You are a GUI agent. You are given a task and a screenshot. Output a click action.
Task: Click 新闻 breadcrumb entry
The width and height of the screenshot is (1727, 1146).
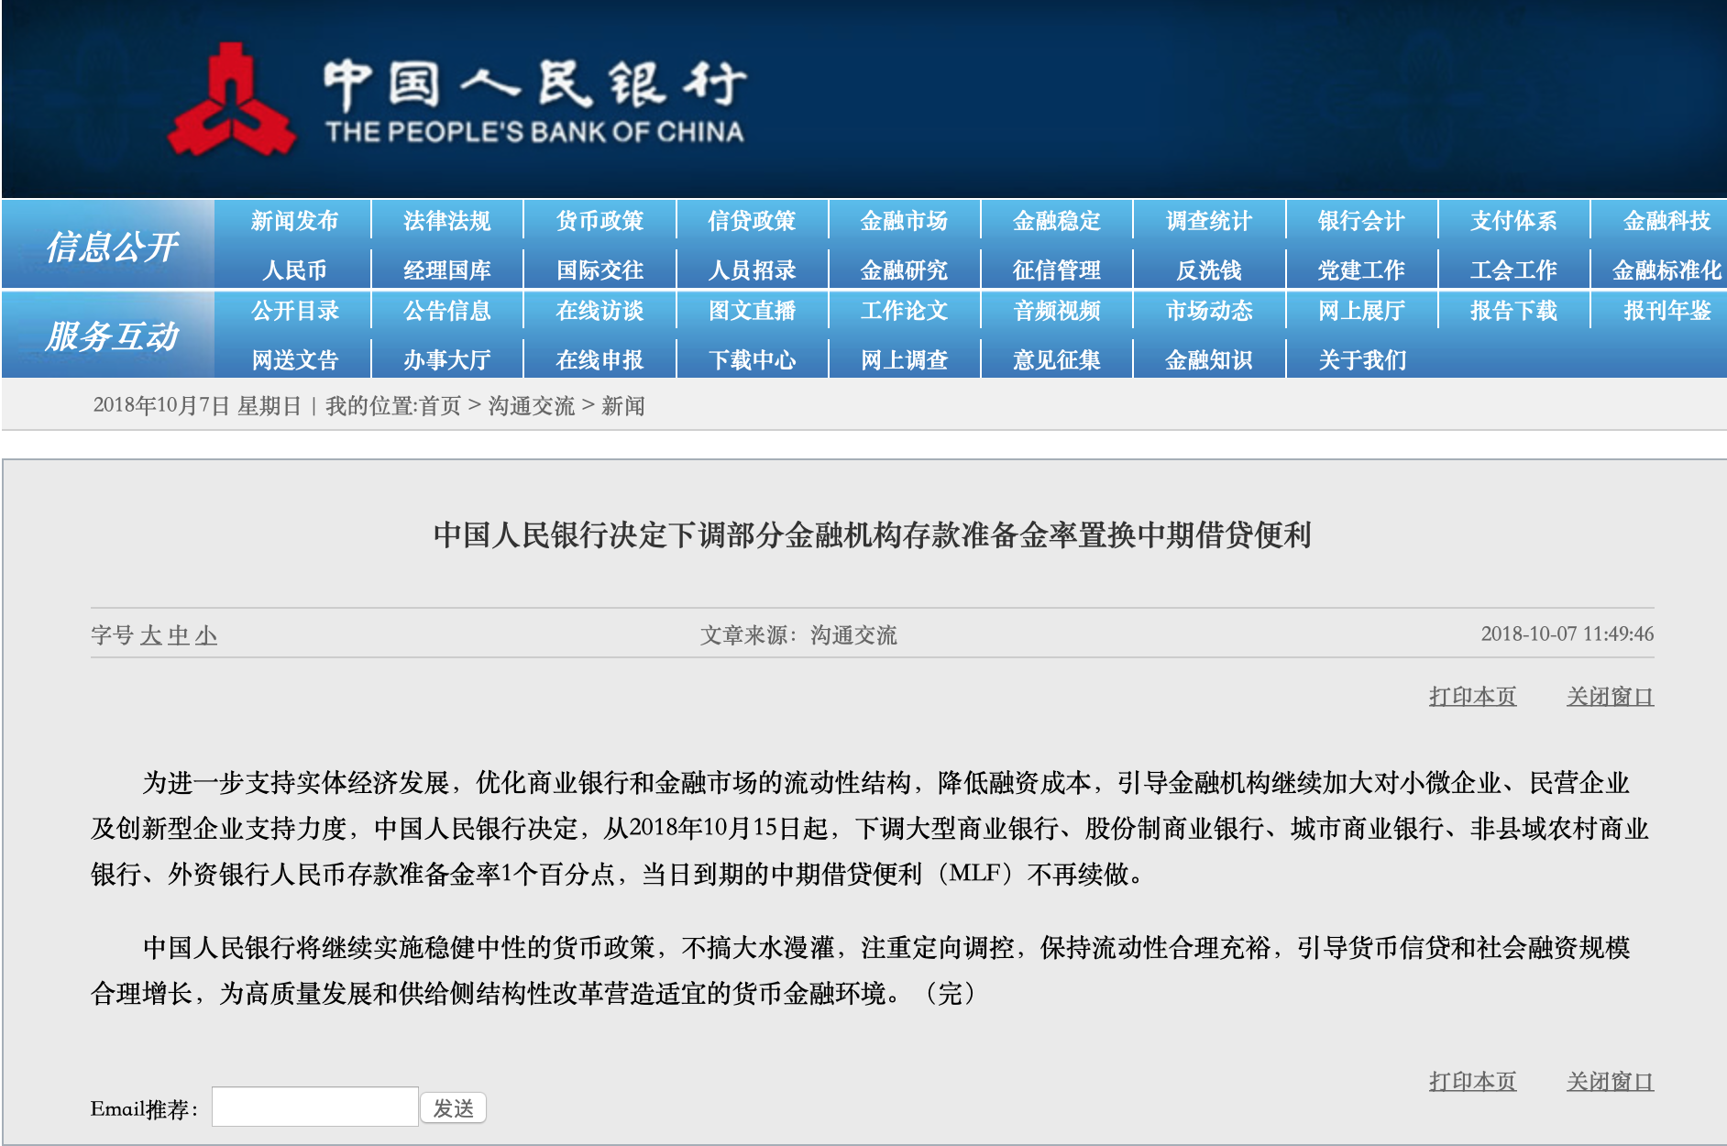pos(622,406)
